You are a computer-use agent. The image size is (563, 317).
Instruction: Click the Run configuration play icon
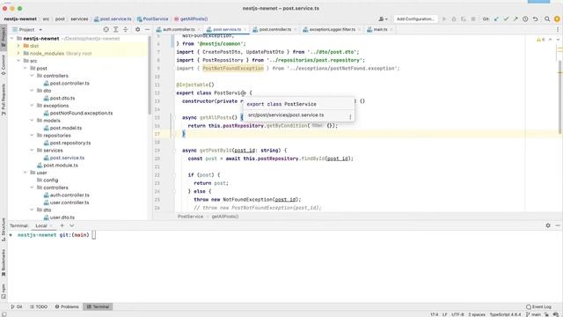click(444, 19)
